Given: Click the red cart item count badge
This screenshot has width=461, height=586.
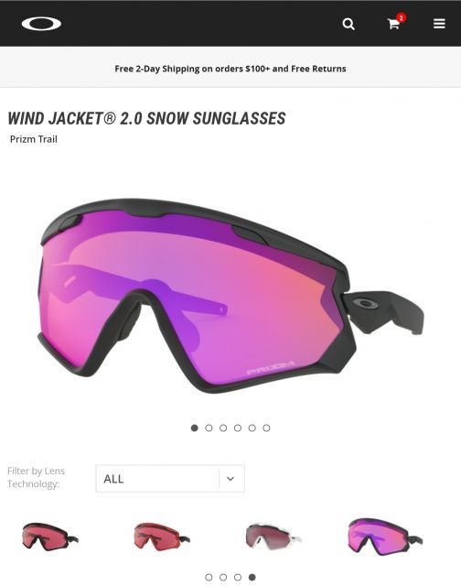Looking at the screenshot, I should 402,17.
